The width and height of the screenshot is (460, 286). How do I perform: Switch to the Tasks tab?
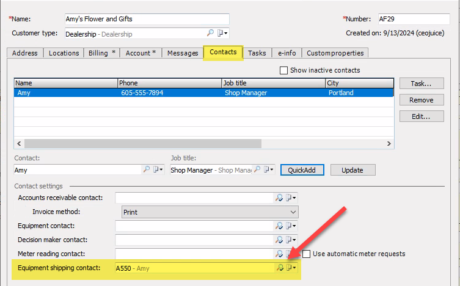[257, 53]
